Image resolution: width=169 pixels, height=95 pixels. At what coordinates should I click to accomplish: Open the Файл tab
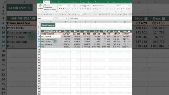coord(40,2)
